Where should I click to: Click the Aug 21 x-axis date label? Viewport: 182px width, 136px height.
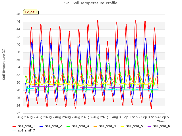coord(22,117)
